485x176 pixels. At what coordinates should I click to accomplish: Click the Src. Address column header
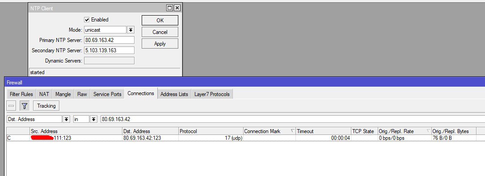(76, 131)
